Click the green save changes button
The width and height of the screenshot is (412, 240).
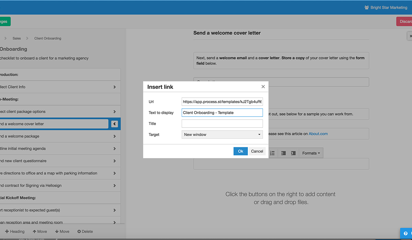(5, 21)
